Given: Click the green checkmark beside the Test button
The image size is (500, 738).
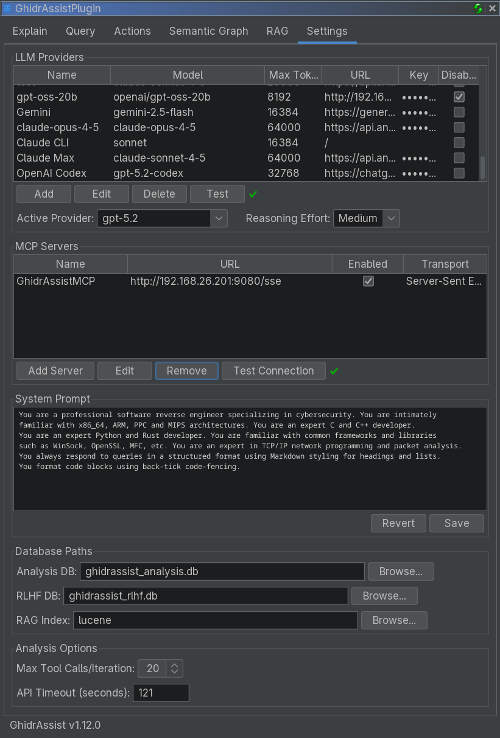Looking at the screenshot, I should point(255,194).
